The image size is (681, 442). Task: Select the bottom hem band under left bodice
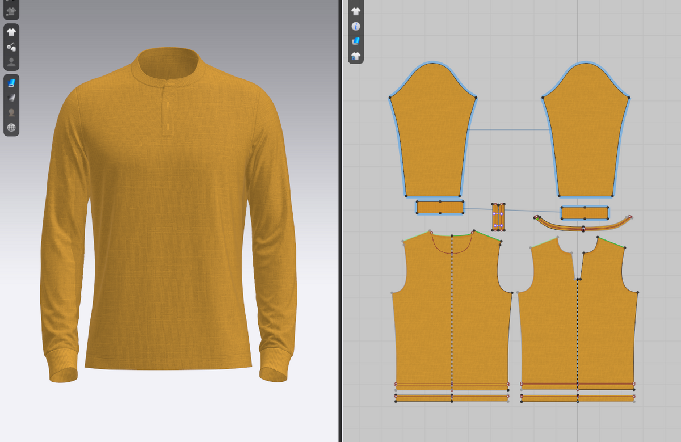pyautogui.click(x=452, y=398)
